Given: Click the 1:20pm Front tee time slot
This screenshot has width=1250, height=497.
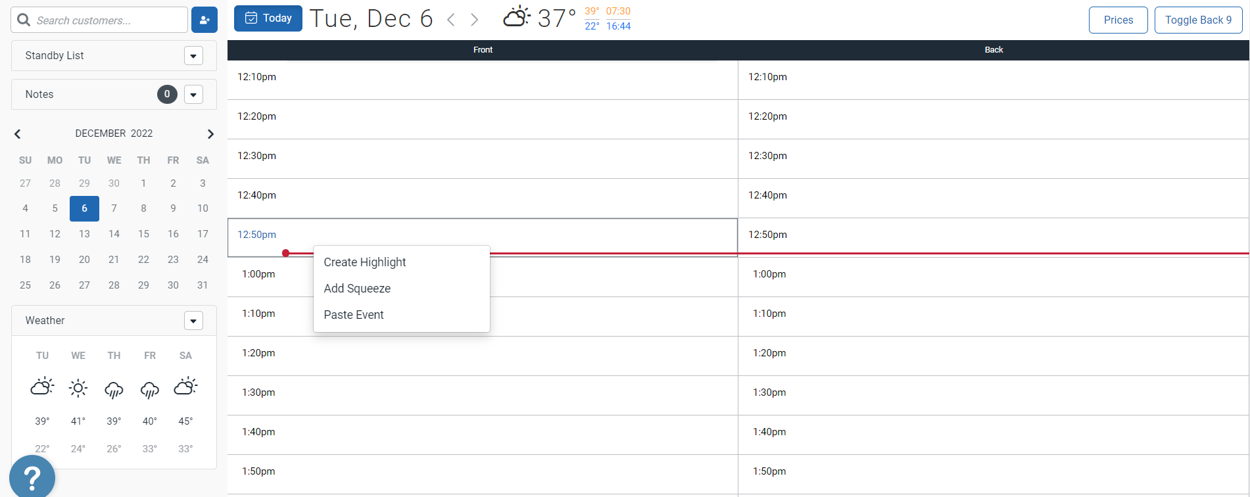Looking at the screenshot, I should click(483, 356).
